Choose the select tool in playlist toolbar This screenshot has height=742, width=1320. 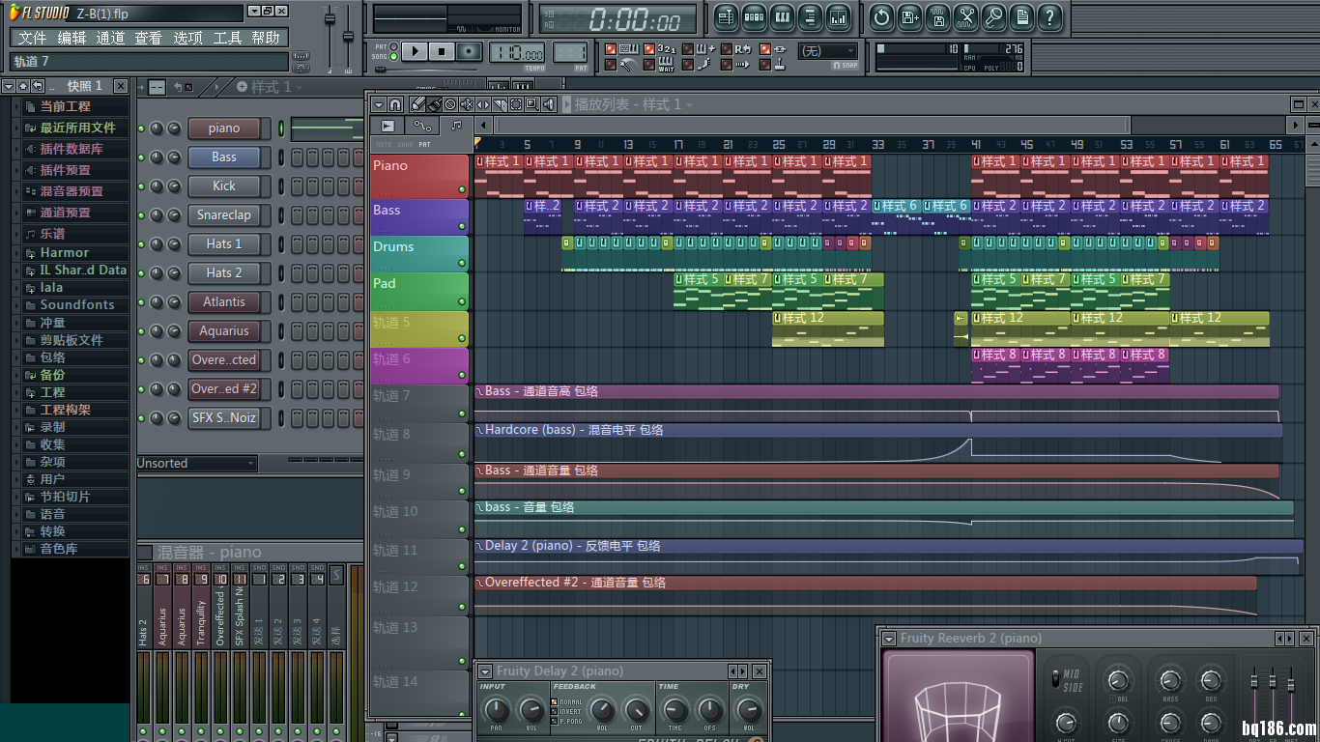[x=516, y=104]
